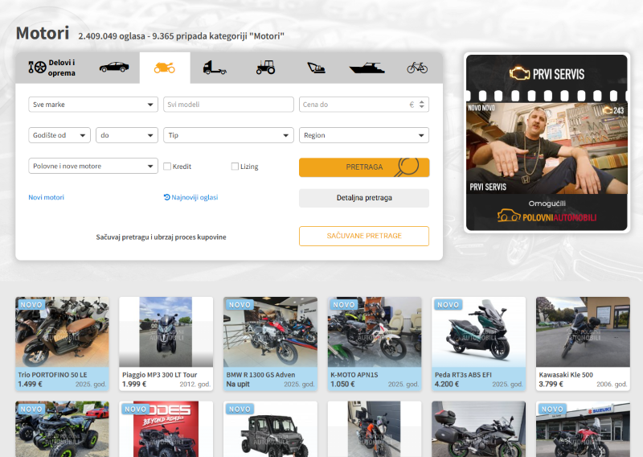Open the Sve marke dropdown

pyautogui.click(x=93, y=105)
